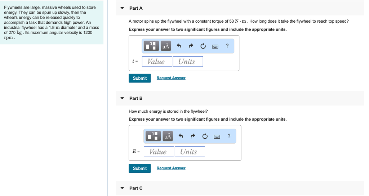Open help in Part A toolbar
The height and width of the screenshot is (196, 369).
[x=227, y=46]
